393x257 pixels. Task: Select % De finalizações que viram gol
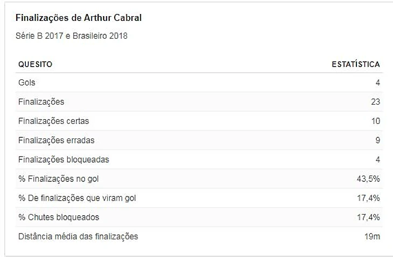click(x=77, y=198)
